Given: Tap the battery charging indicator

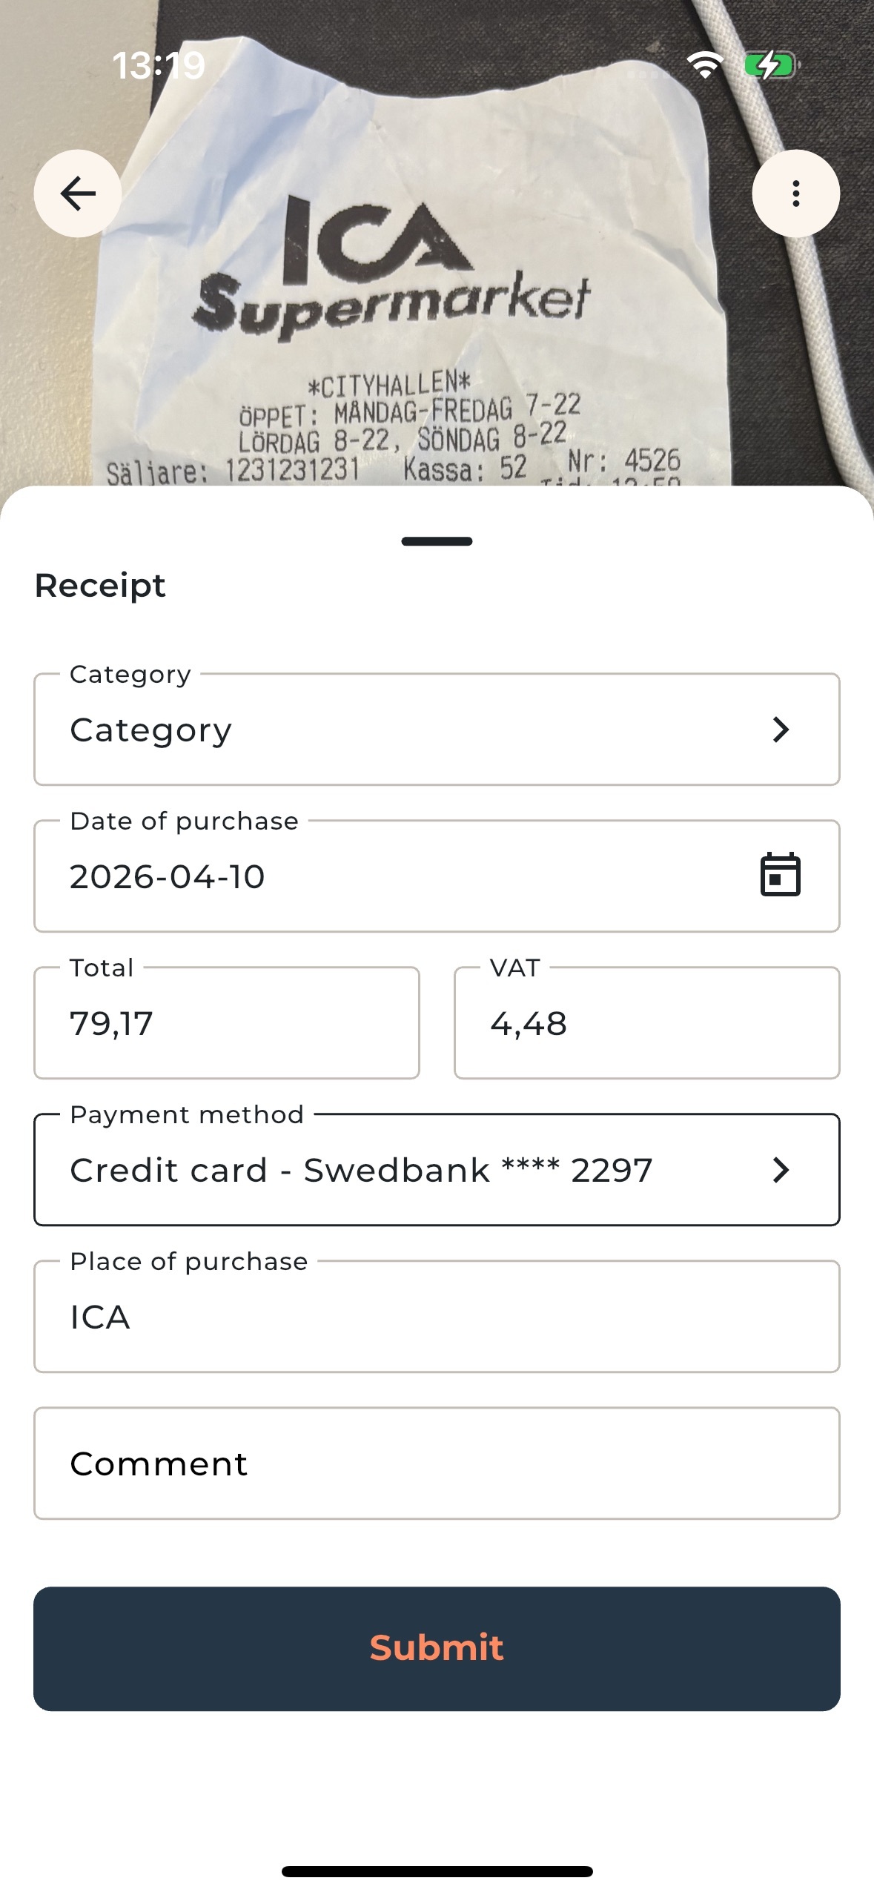Looking at the screenshot, I should point(771,65).
